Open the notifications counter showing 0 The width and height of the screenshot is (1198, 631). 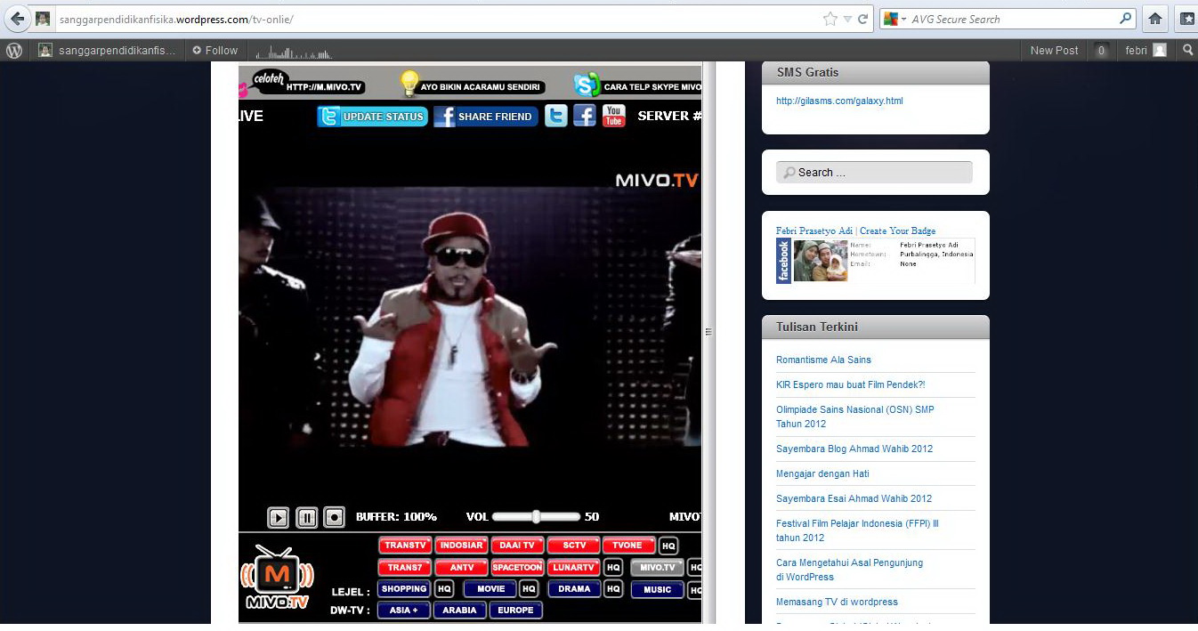coord(1101,51)
